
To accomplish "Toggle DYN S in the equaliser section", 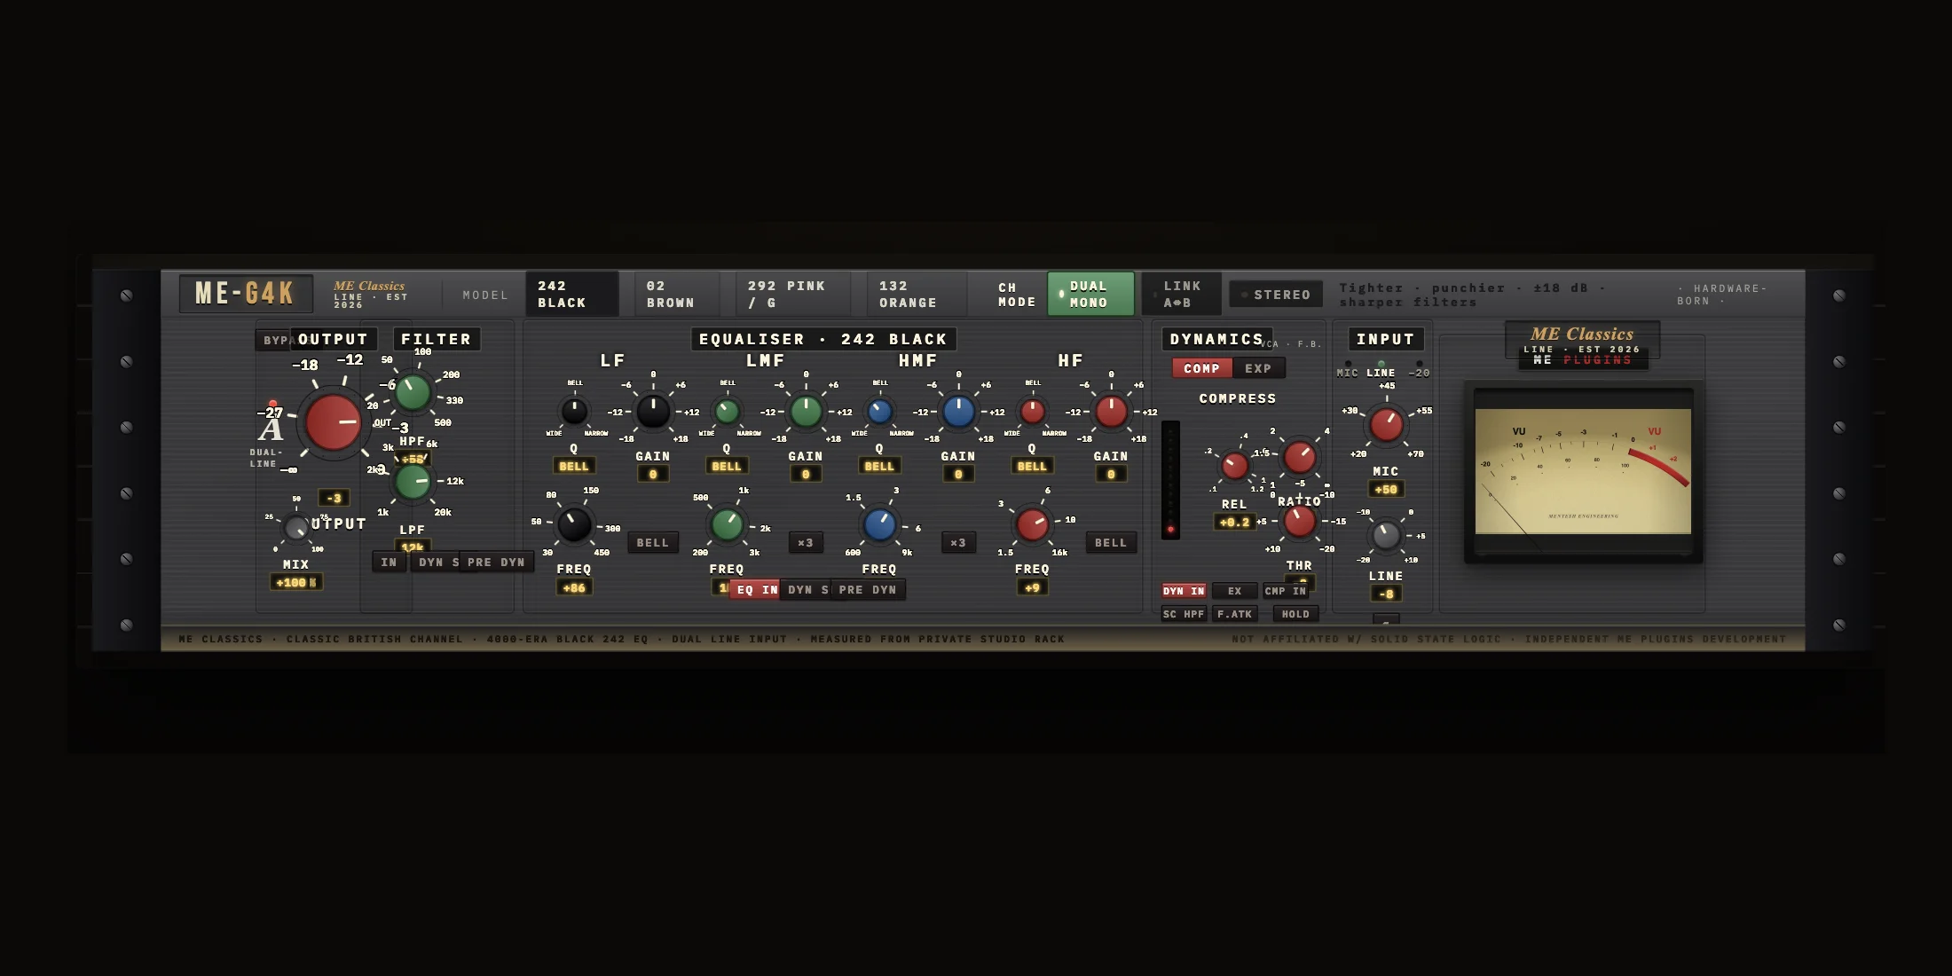I will (x=806, y=589).
